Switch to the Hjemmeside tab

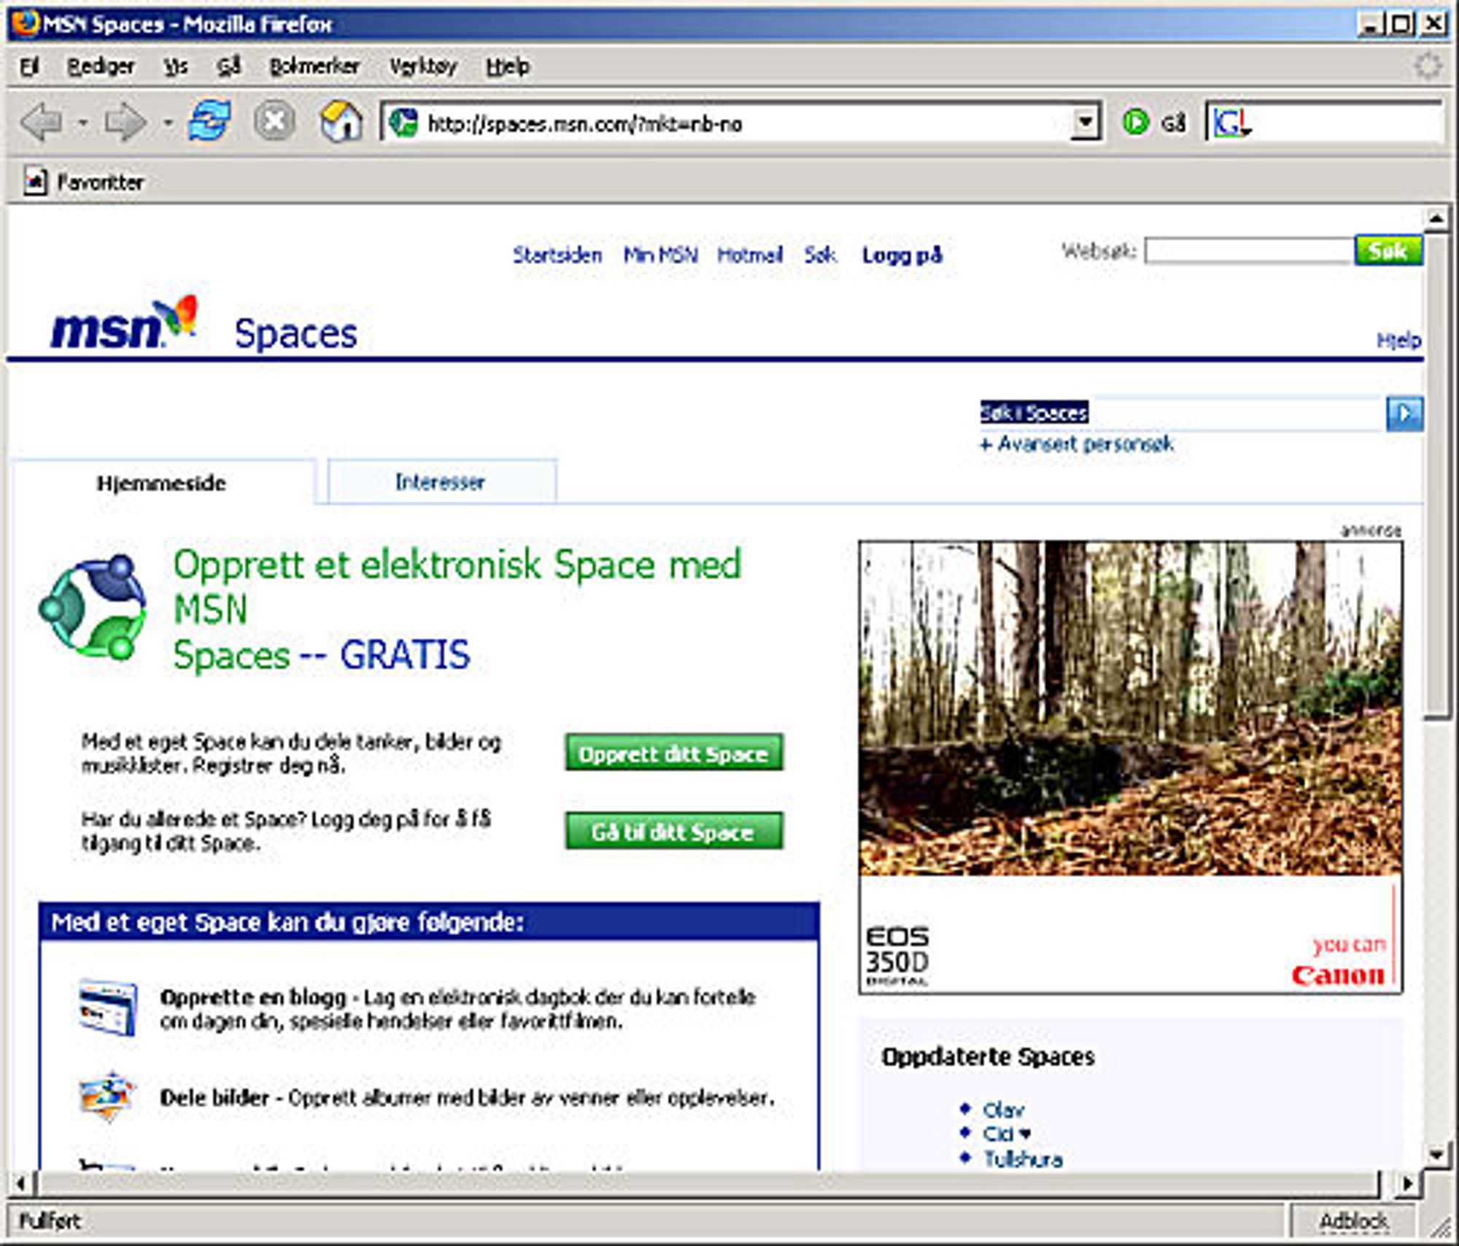click(163, 482)
